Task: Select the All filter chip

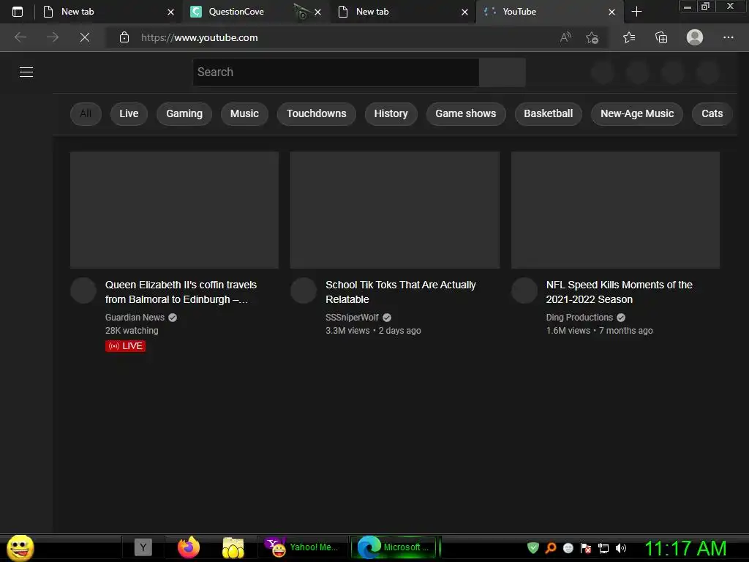Action: [86, 113]
